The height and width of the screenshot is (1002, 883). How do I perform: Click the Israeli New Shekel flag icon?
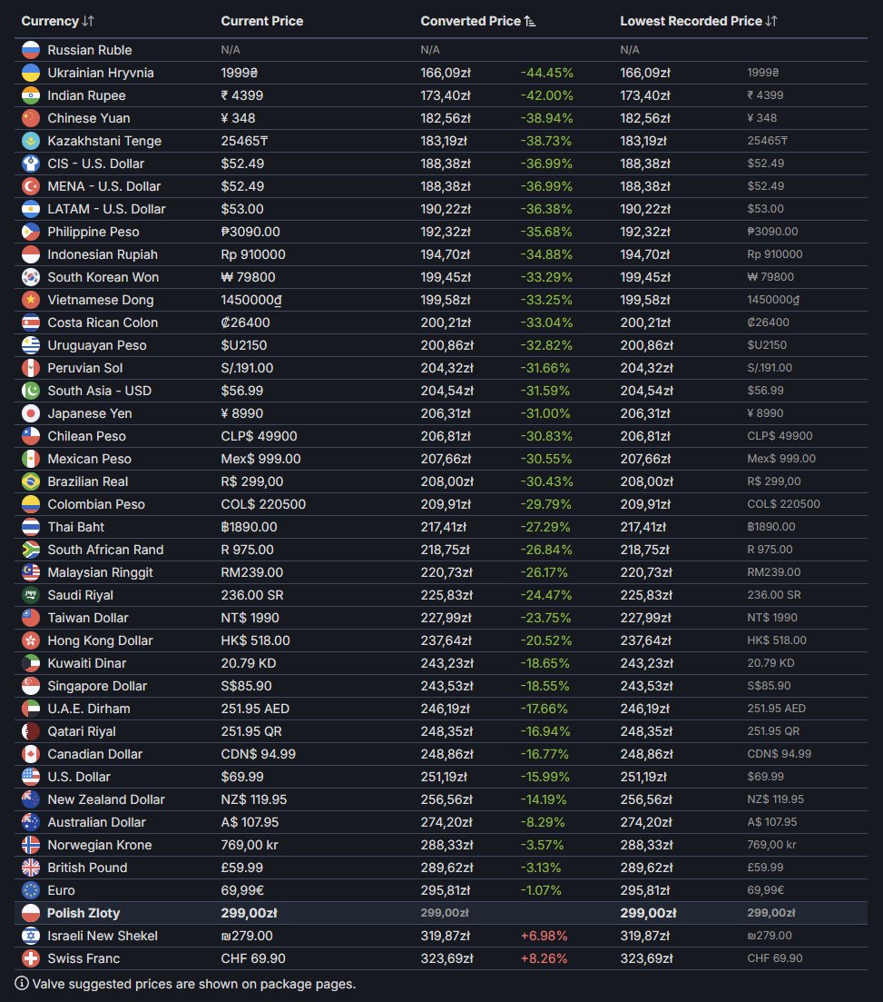click(31, 936)
